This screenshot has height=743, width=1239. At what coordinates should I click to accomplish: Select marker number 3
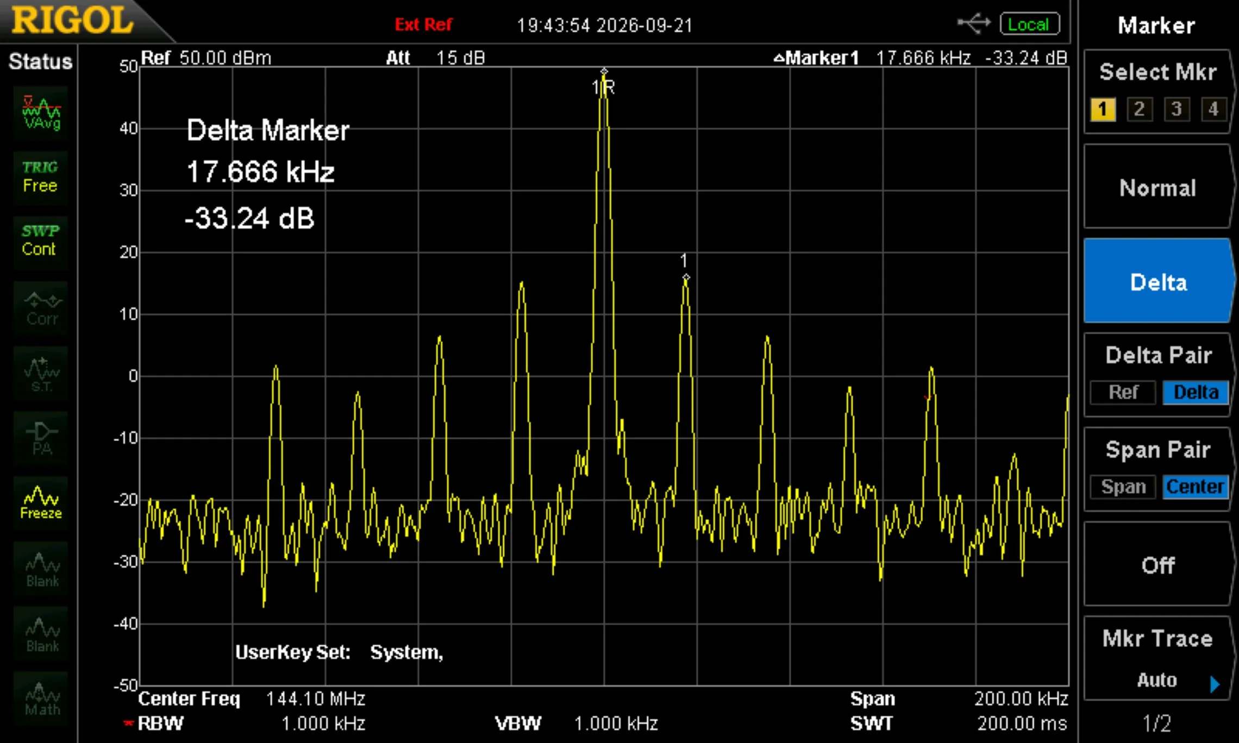(x=1177, y=109)
